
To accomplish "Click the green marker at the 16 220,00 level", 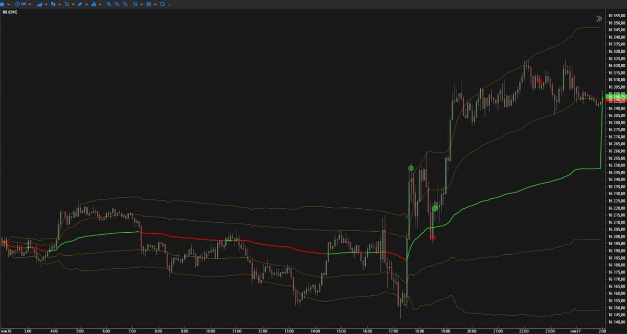I will (x=435, y=208).
